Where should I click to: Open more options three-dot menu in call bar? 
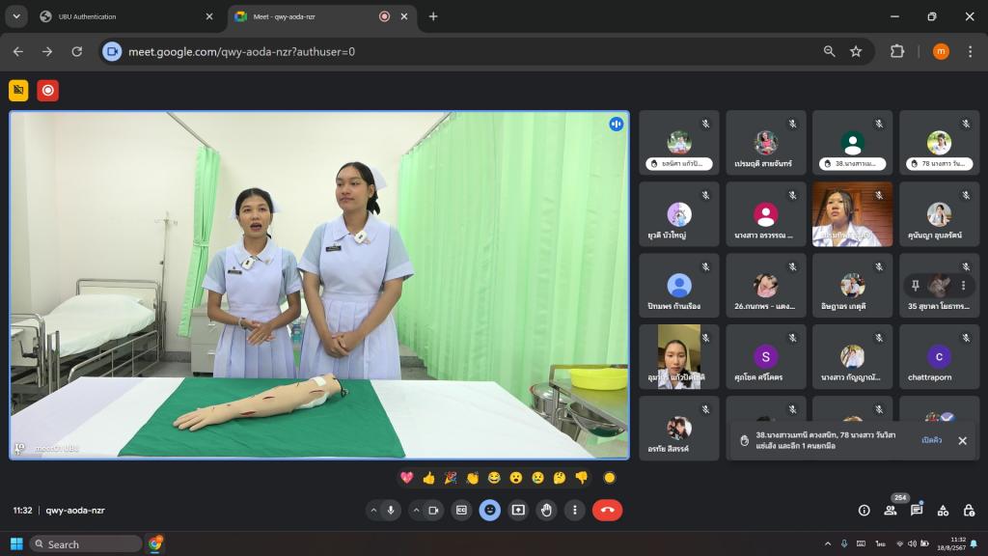pos(575,510)
